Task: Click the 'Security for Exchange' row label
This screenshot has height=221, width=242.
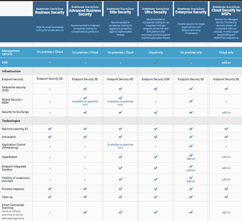Action: (15, 112)
